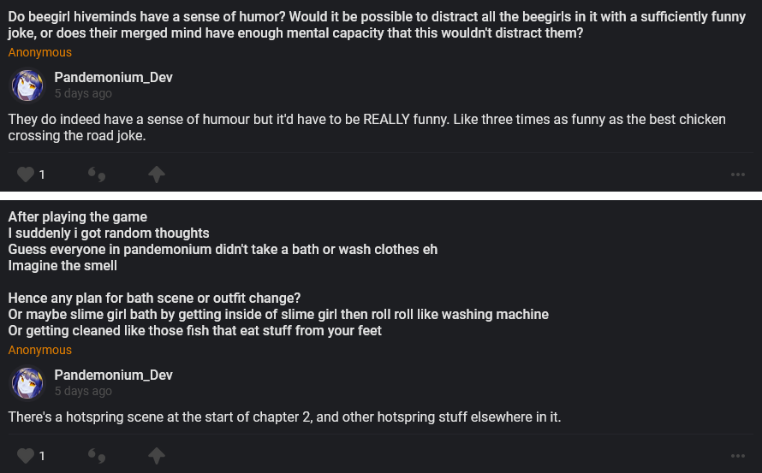Open the "5 days ago" timestamp on the hotspring answer
This screenshot has height=473, width=762.
tap(83, 392)
